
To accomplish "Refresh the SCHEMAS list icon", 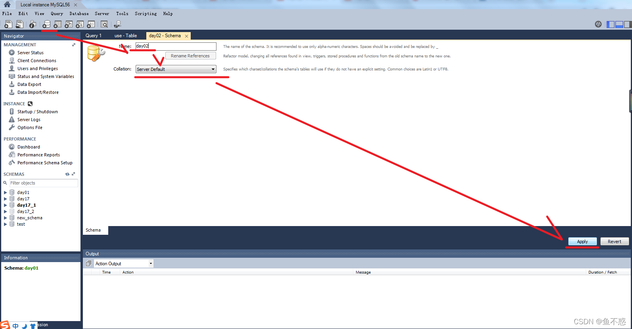I will (67, 174).
